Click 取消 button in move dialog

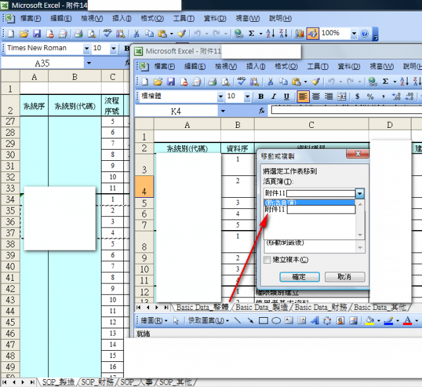click(x=345, y=277)
